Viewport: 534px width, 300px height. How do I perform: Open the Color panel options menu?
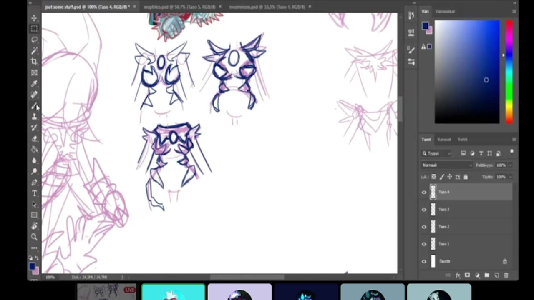pyautogui.click(x=514, y=11)
